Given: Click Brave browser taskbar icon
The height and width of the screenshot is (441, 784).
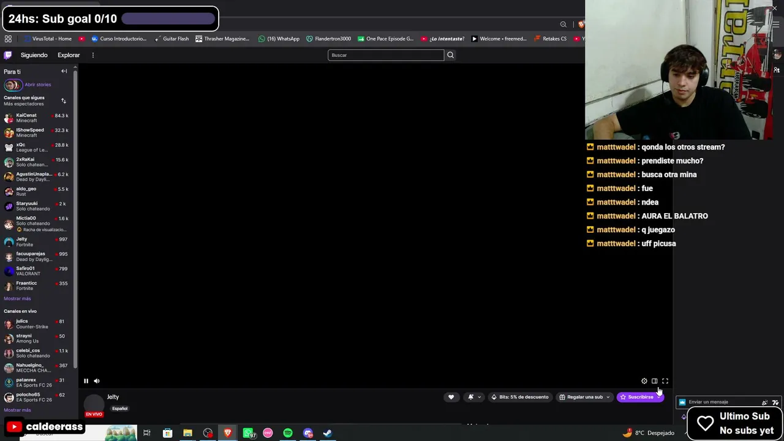Looking at the screenshot, I should coord(228,433).
